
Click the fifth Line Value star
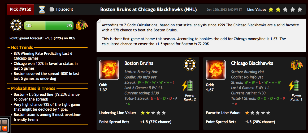pos(300,10)
